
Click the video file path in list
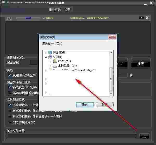76,18
